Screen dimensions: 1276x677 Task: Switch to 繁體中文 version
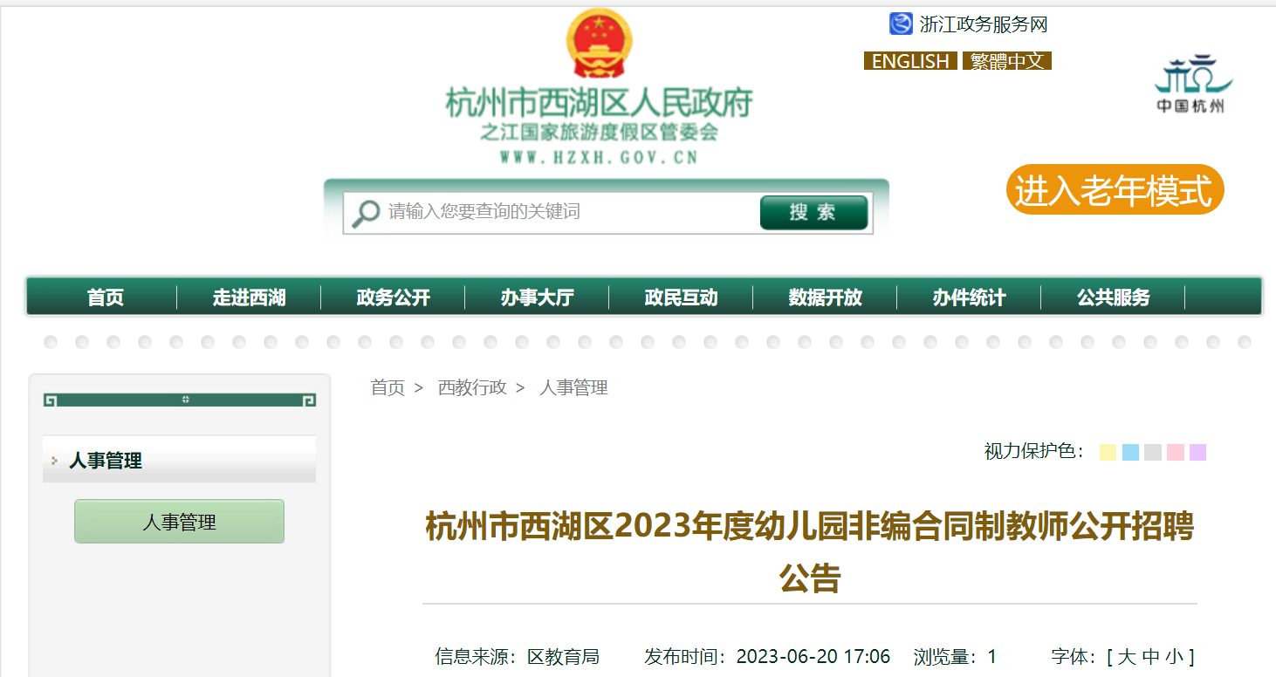coord(1007,61)
